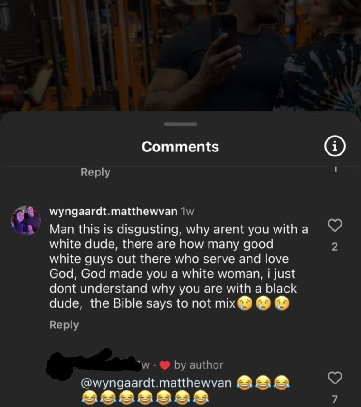Select the comment text about the Bible
The height and width of the screenshot is (407, 361).
pos(179,266)
